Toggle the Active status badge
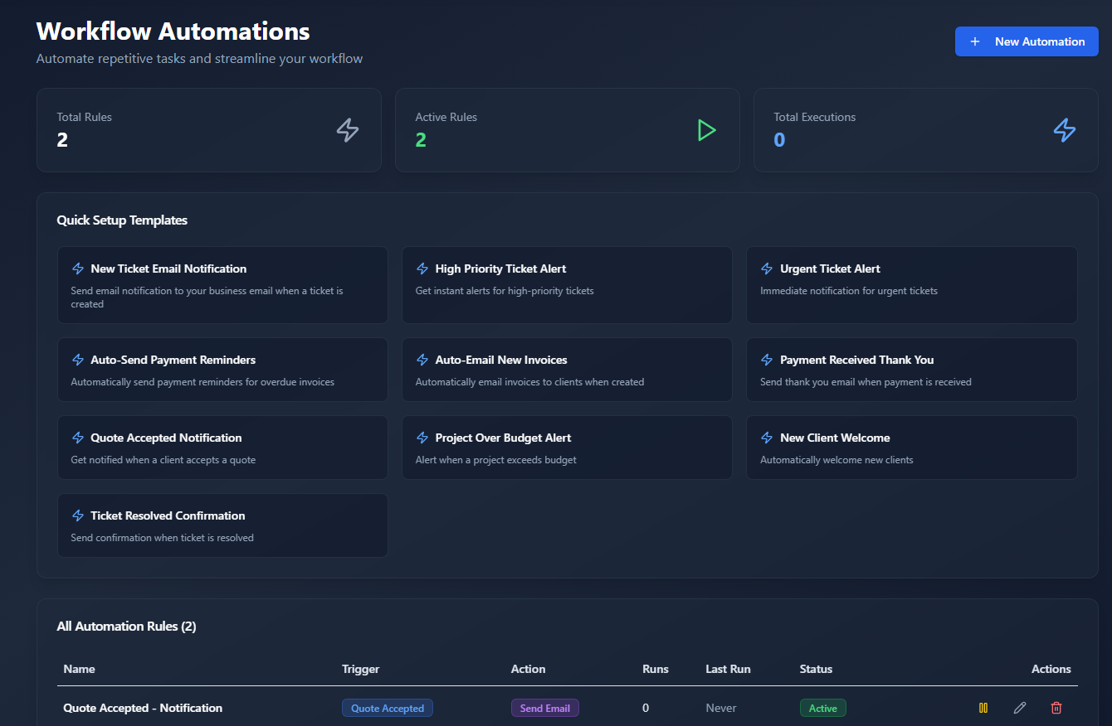 [822, 708]
